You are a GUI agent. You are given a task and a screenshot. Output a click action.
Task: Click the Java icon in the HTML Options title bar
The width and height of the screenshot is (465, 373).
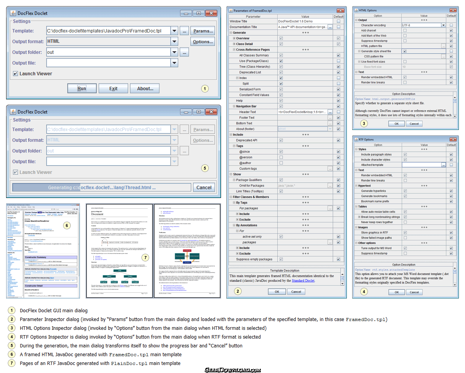pos(356,10)
